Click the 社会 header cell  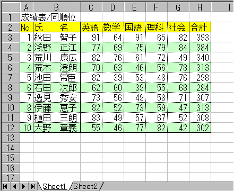click(x=178, y=27)
